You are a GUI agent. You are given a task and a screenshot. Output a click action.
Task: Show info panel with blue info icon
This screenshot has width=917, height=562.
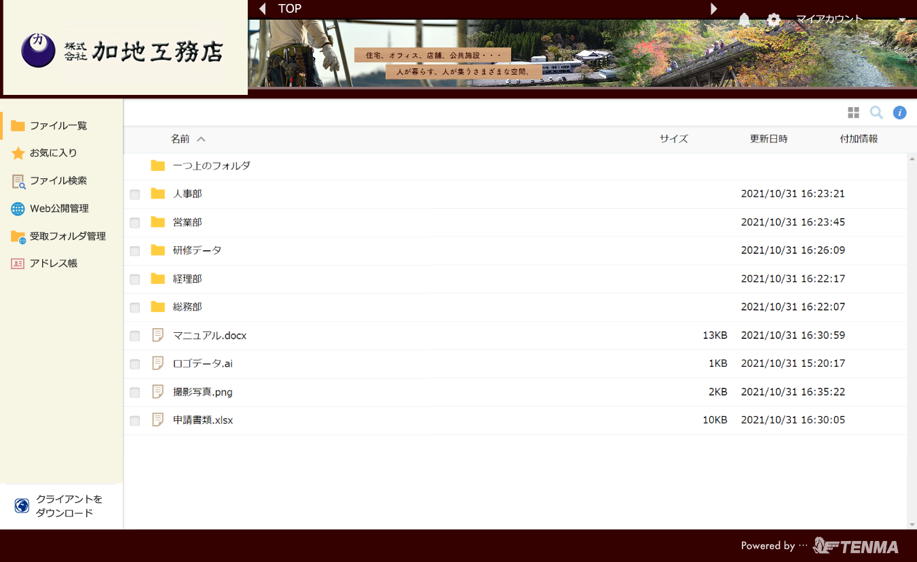point(899,113)
